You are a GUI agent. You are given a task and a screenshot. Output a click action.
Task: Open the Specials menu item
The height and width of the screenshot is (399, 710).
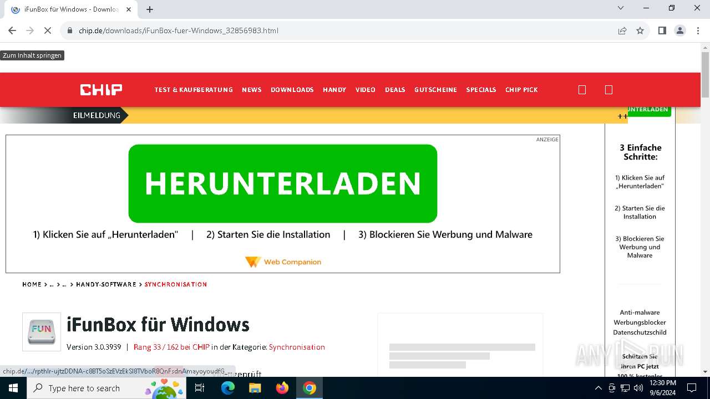[481, 90]
